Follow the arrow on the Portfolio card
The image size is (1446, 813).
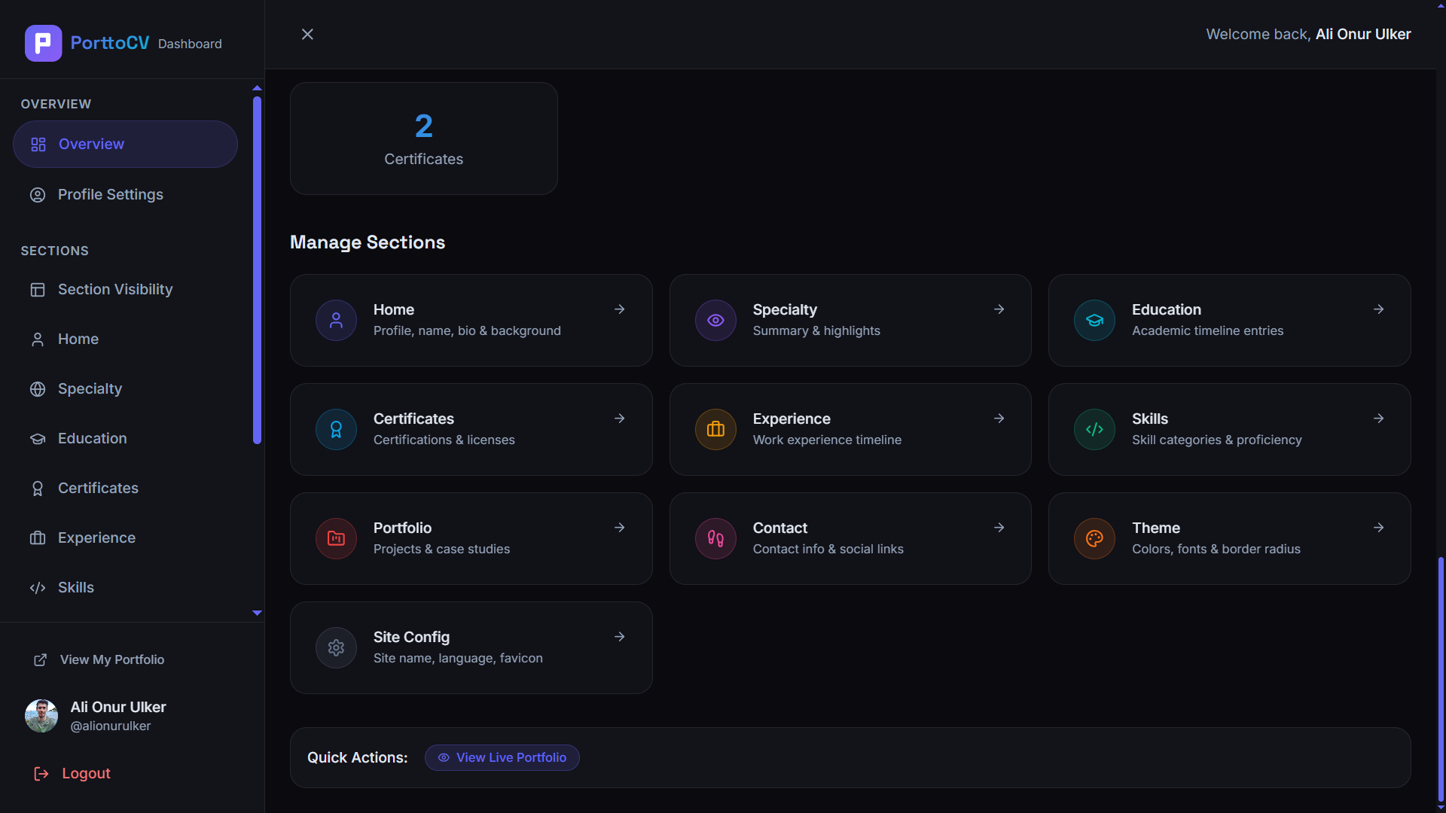tap(619, 528)
